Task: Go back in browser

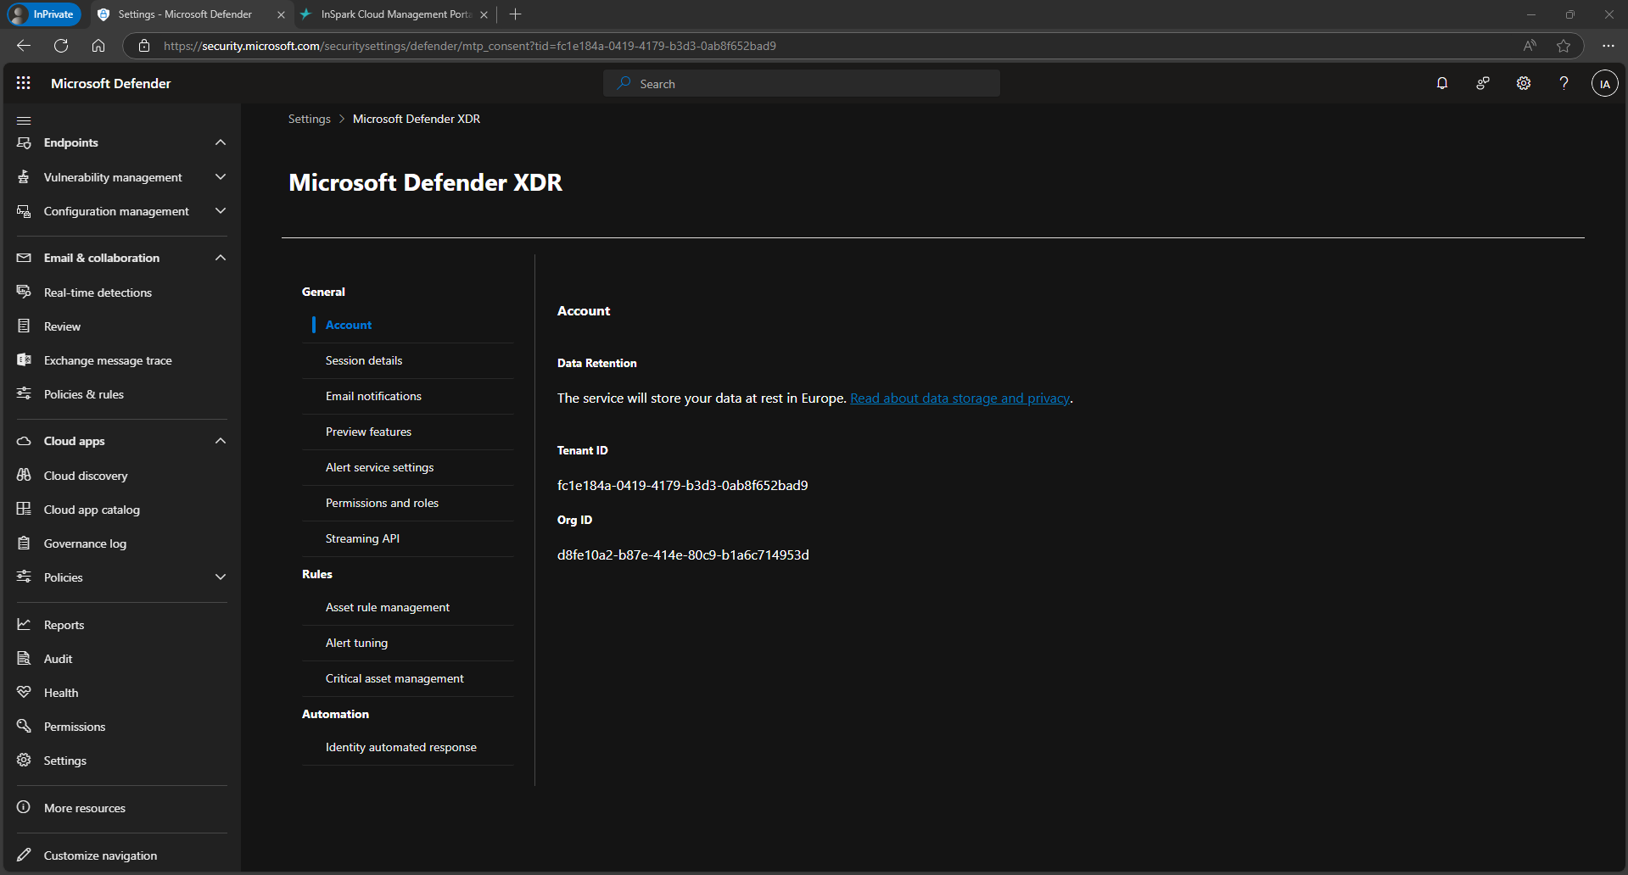Action: (x=24, y=46)
